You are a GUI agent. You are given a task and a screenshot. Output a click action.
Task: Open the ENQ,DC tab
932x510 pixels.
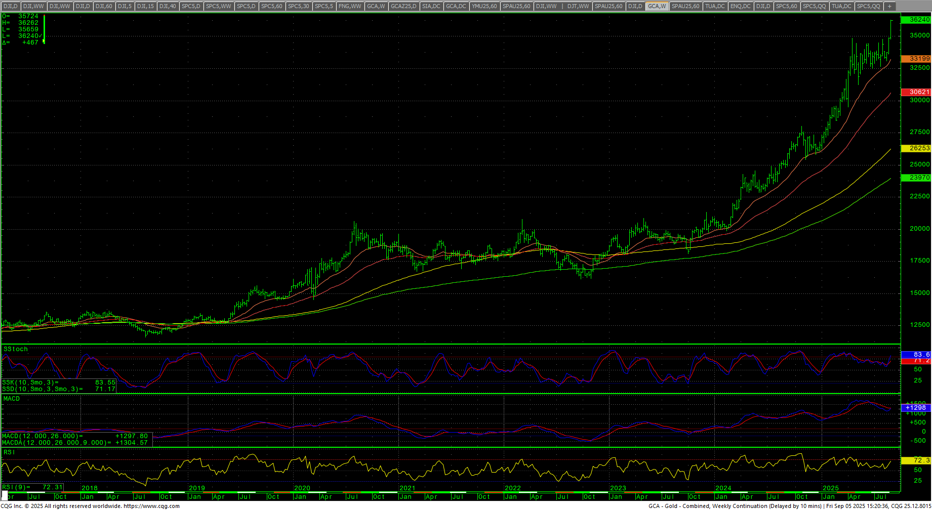[x=741, y=6]
